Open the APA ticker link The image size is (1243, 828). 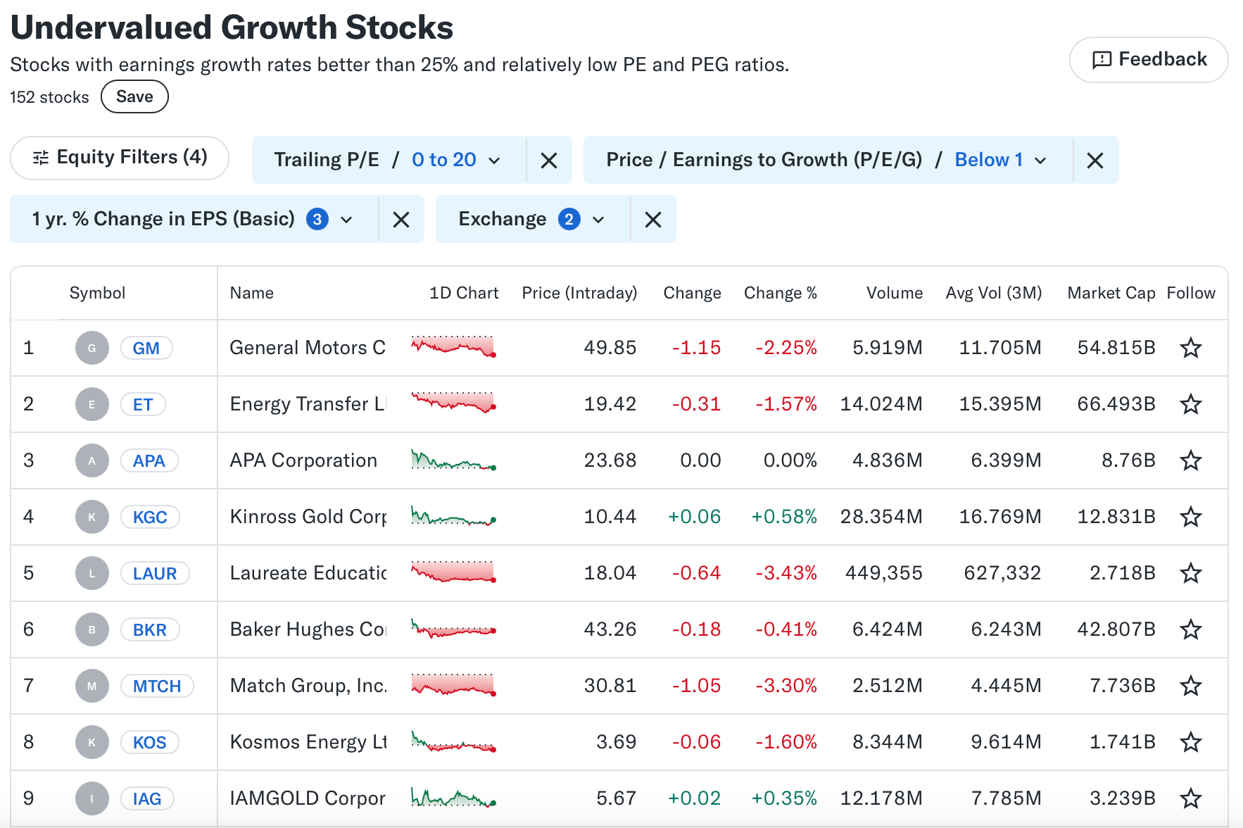point(149,460)
